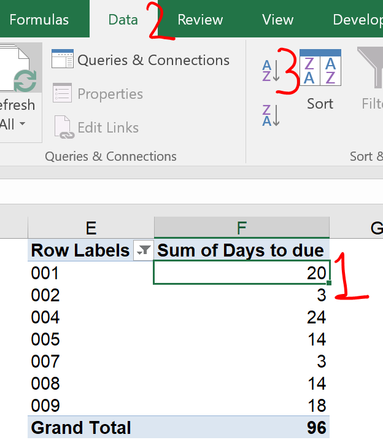Select column E header
This screenshot has width=383, height=448.
tap(91, 228)
